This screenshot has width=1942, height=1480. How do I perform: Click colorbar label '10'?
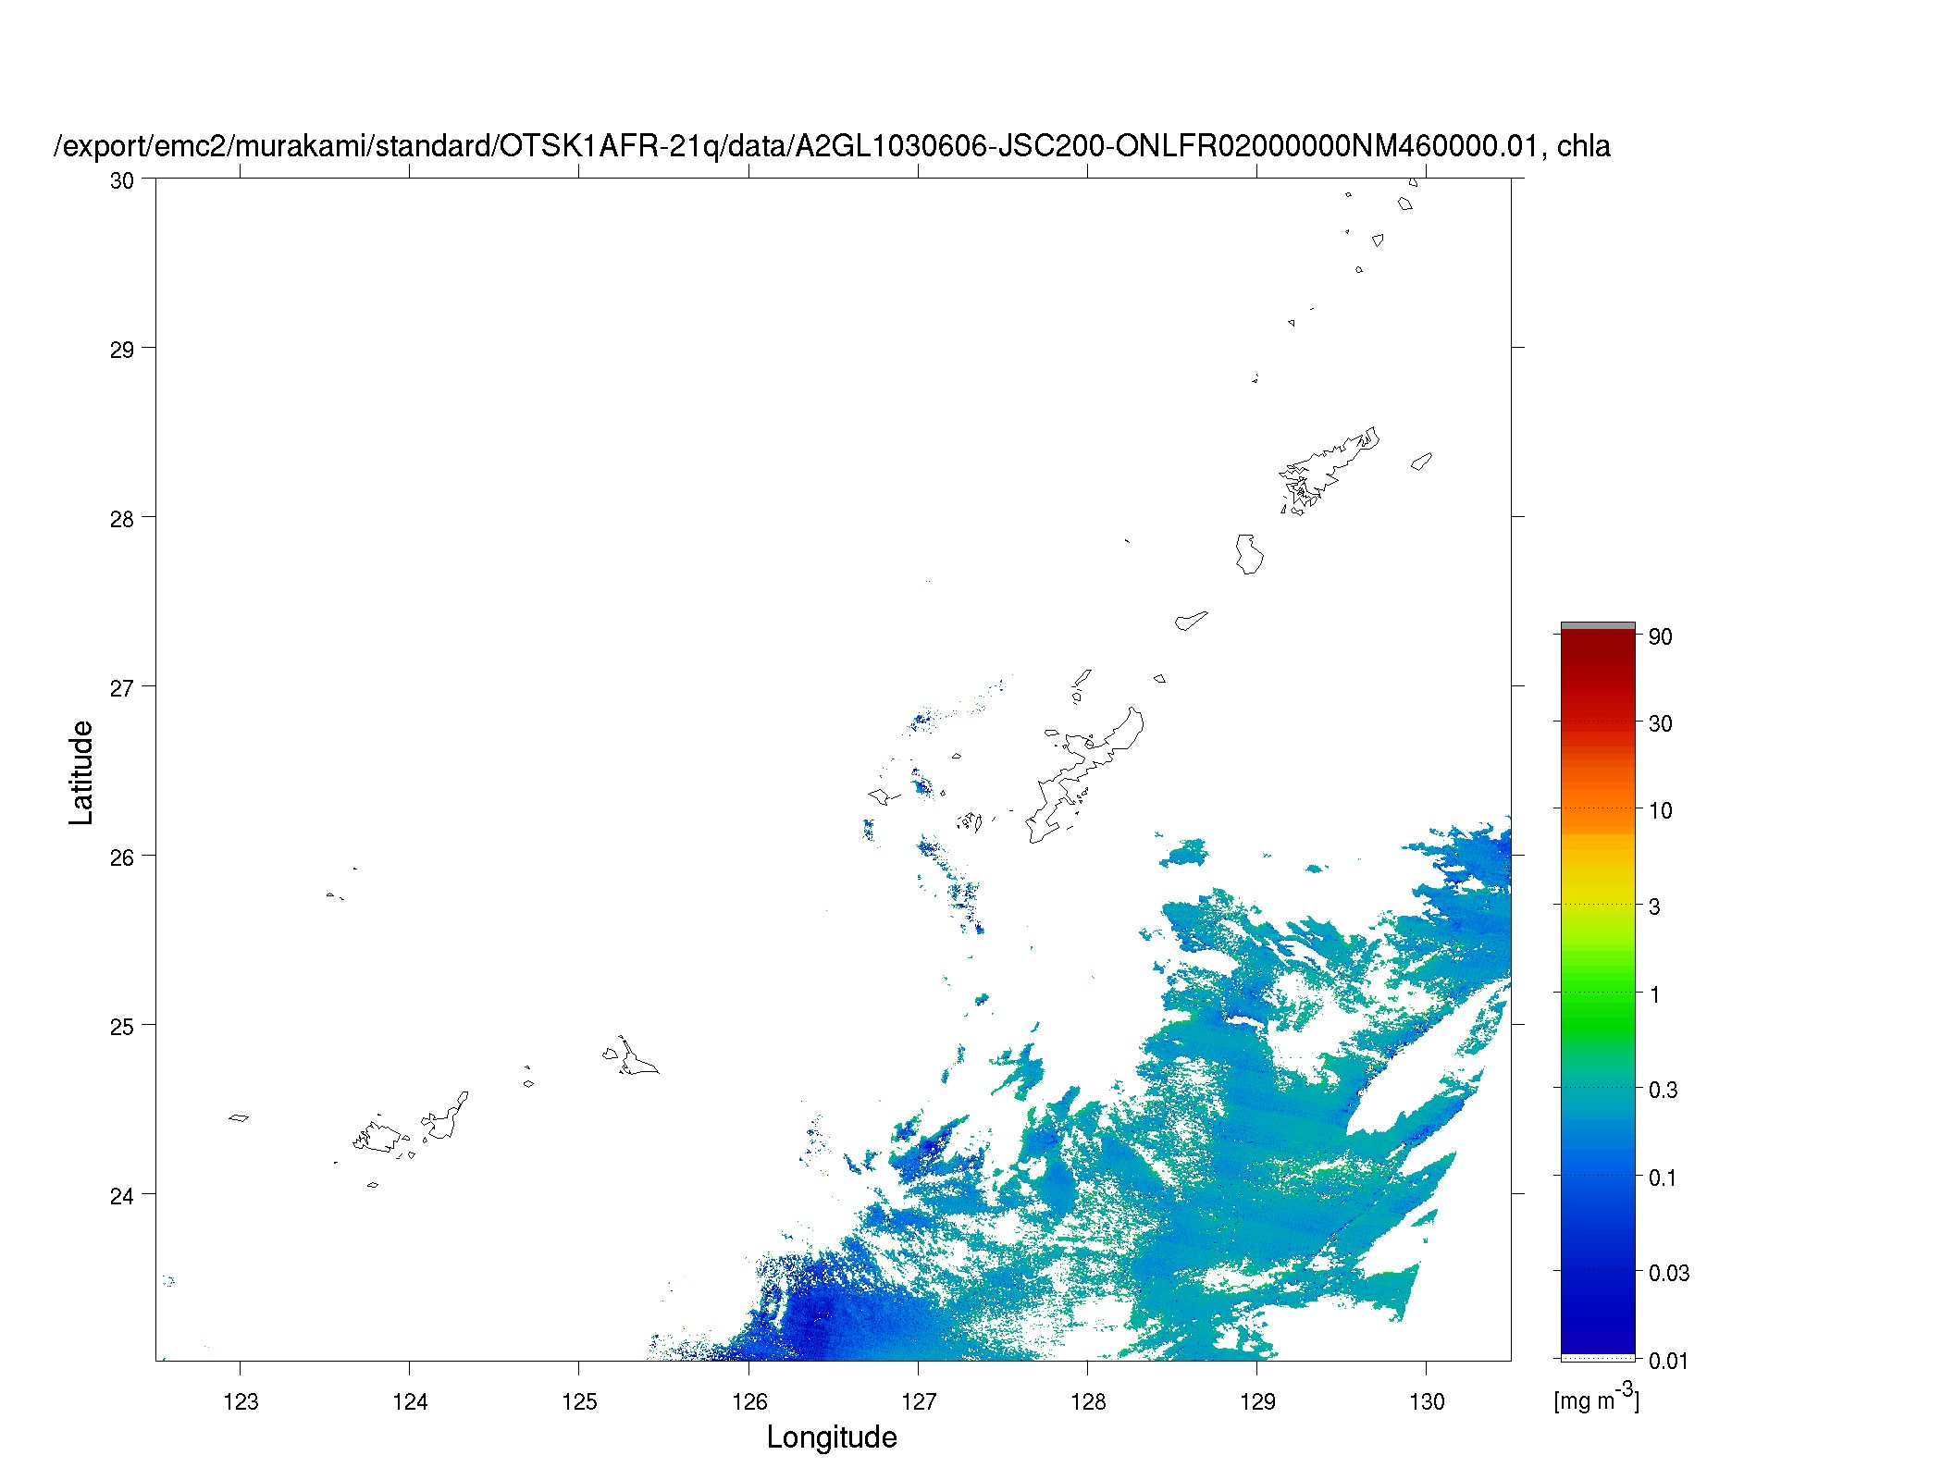pyautogui.click(x=1661, y=811)
